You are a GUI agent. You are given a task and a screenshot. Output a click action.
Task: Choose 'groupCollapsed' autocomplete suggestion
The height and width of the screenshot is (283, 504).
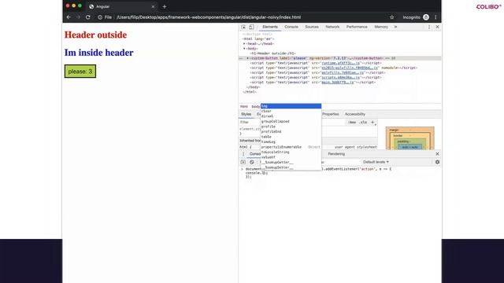pyautogui.click(x=291, y=121)
